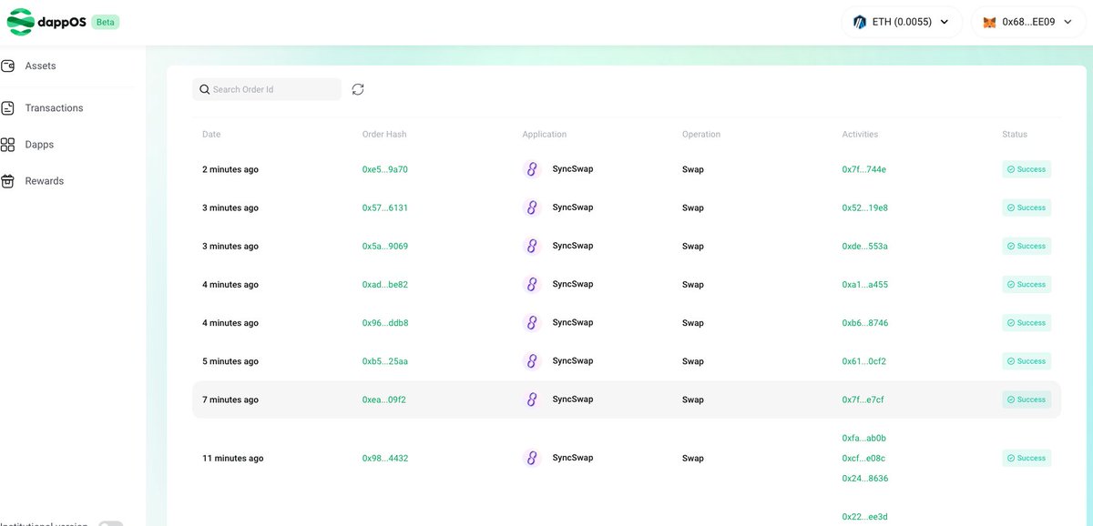Viewport: 1093px width, 526px height.
Task: Click the '11 minutes ago' date cell
Action: [233, 458]
